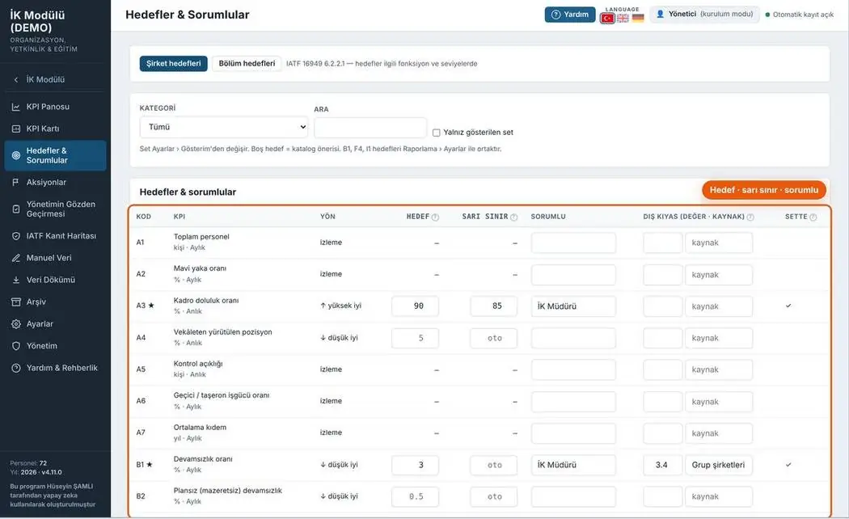Click the help icon beside HEDEF header
849x519 pixels.
pos(435,217)
